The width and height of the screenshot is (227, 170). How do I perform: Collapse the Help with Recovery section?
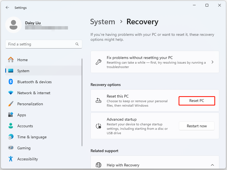[212, 165]
